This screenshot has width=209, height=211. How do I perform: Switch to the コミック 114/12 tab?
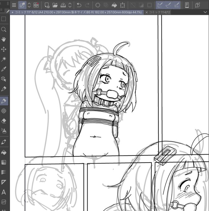point(159,12)
